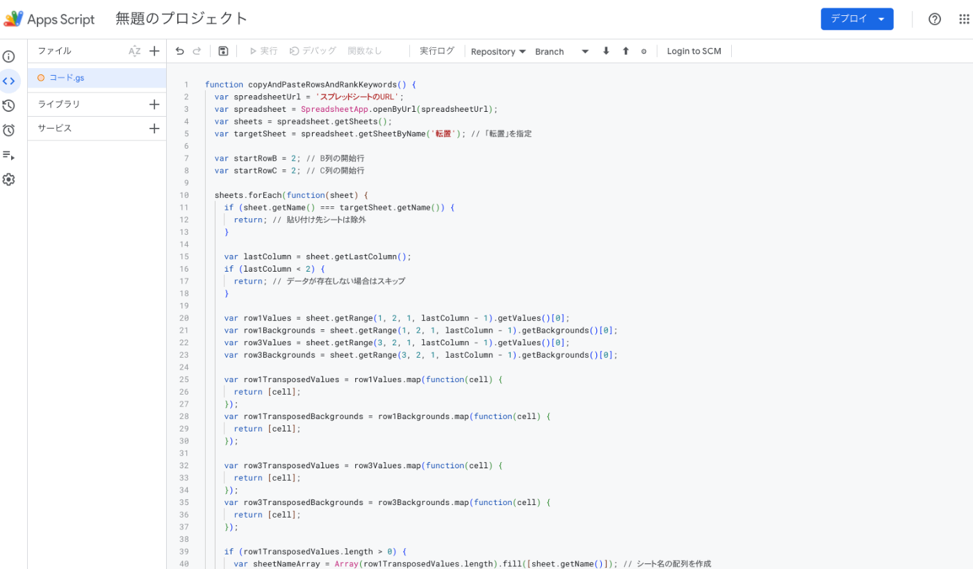
Task: Click the サービス section header
Action: (x=55, y=129)
